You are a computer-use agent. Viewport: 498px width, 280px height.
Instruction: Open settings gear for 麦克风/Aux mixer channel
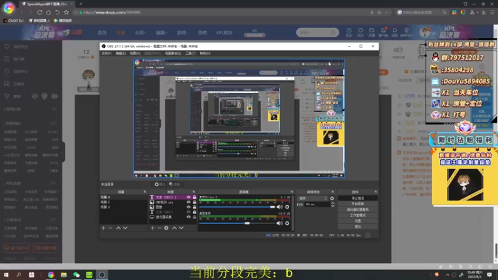pyautogui.click(x=287, y=207)
